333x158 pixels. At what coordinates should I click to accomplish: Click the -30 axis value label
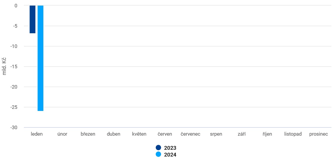pyautogui.click(x=14, y=127)
